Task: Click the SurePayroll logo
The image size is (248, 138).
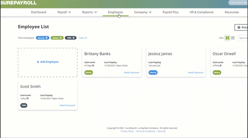Action: [x=19, y=3]
